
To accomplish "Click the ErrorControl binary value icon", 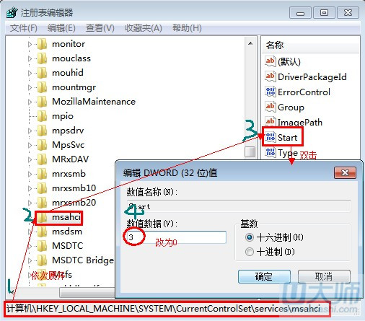I will [271, 92].
